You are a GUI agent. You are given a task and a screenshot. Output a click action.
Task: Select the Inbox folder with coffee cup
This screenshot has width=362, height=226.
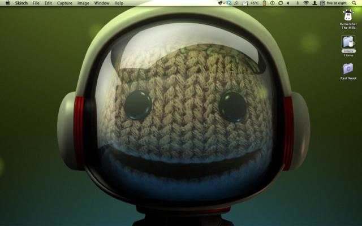(348, 42)
